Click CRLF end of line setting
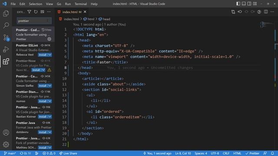Screen dimensions: 278x156 point(226,153)
